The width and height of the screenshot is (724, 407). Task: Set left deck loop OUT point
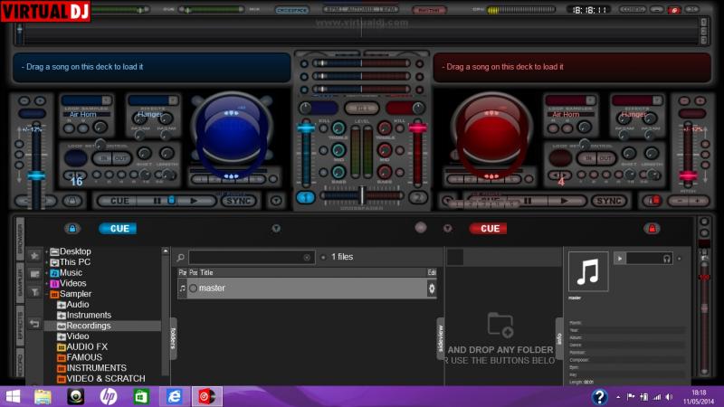point(120,158)
